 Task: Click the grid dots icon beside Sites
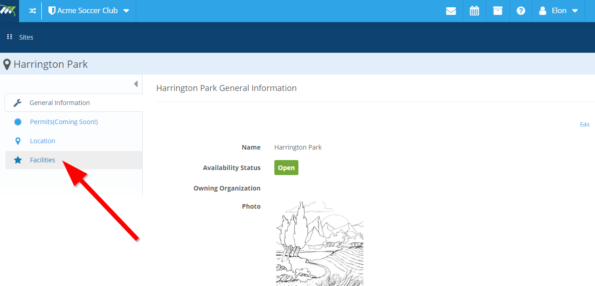coord(10,37)
